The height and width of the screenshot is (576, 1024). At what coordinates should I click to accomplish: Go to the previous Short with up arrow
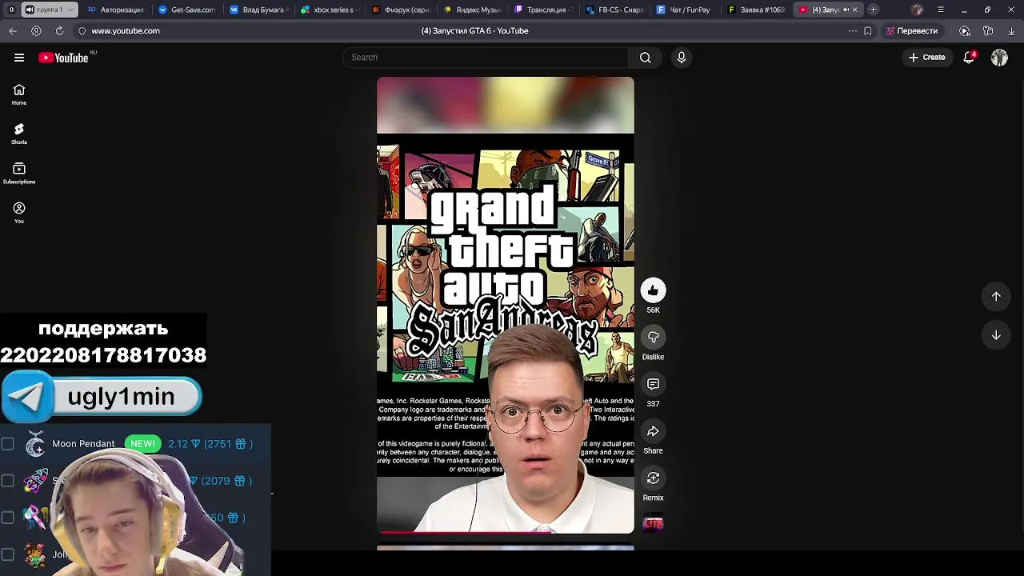[996, 297]
